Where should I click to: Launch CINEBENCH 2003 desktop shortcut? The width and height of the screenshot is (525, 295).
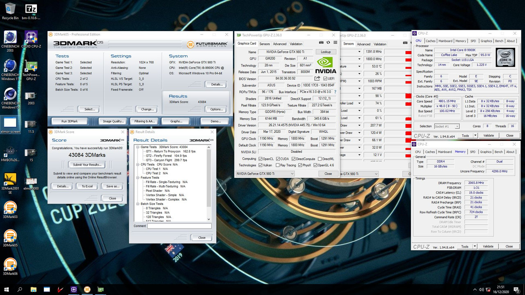tap(10, 41)
